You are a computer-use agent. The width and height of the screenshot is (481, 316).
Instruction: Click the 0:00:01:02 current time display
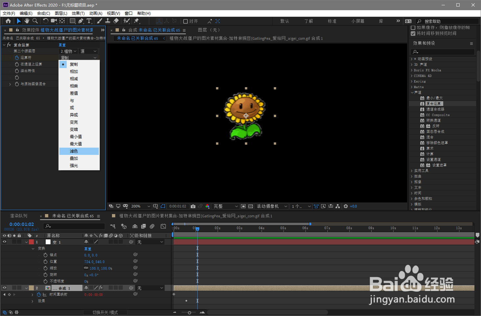[x=22, y=224]
